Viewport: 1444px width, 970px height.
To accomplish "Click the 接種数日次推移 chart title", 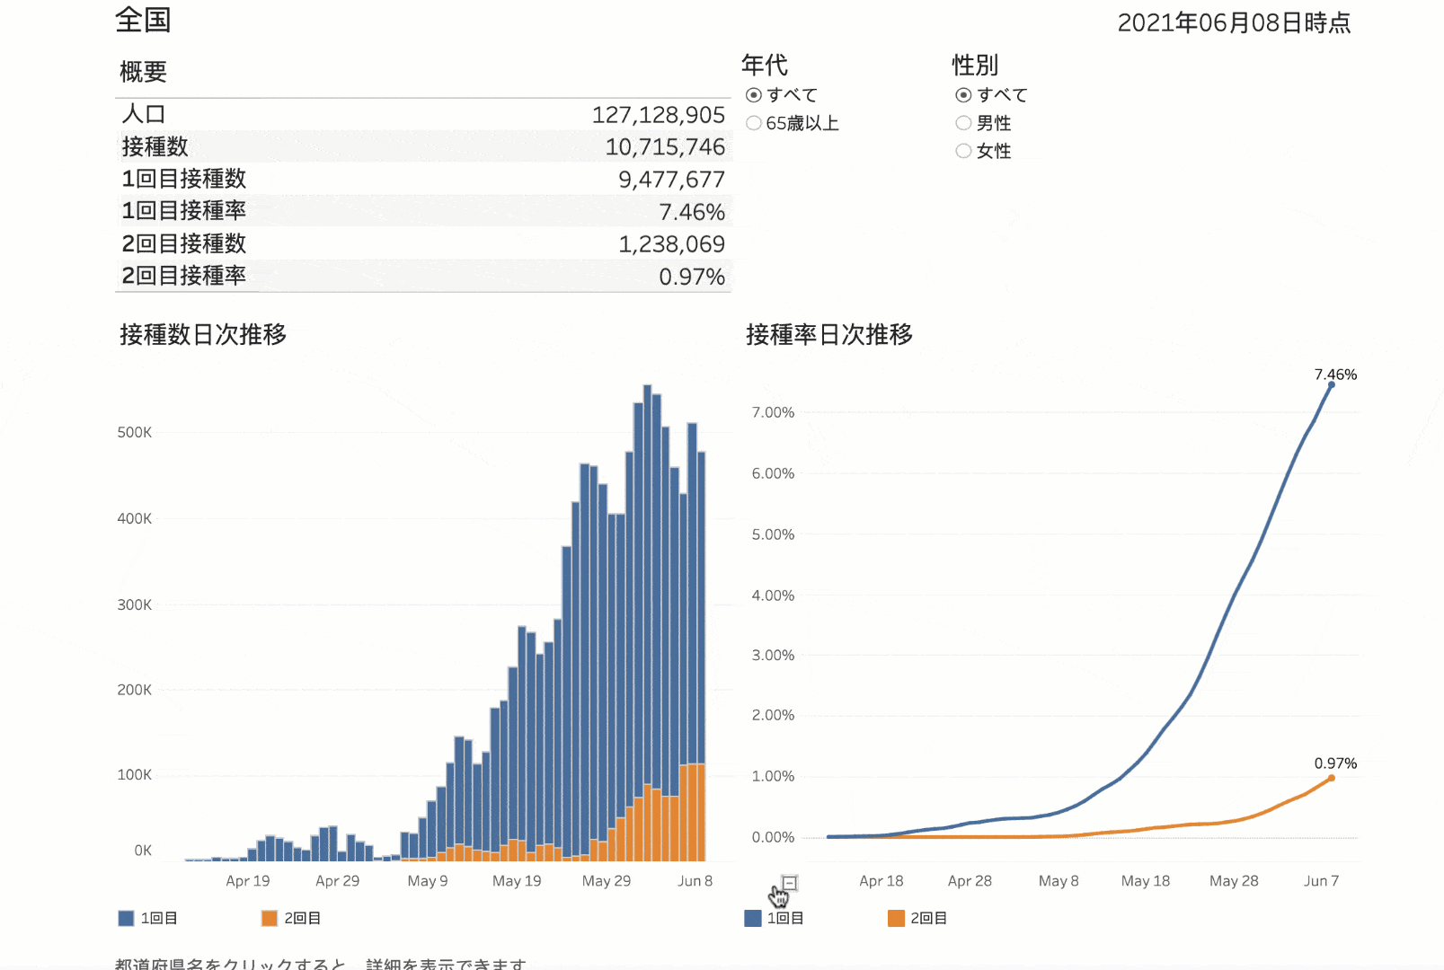I will pyautogui.click(x=203, y=334).
